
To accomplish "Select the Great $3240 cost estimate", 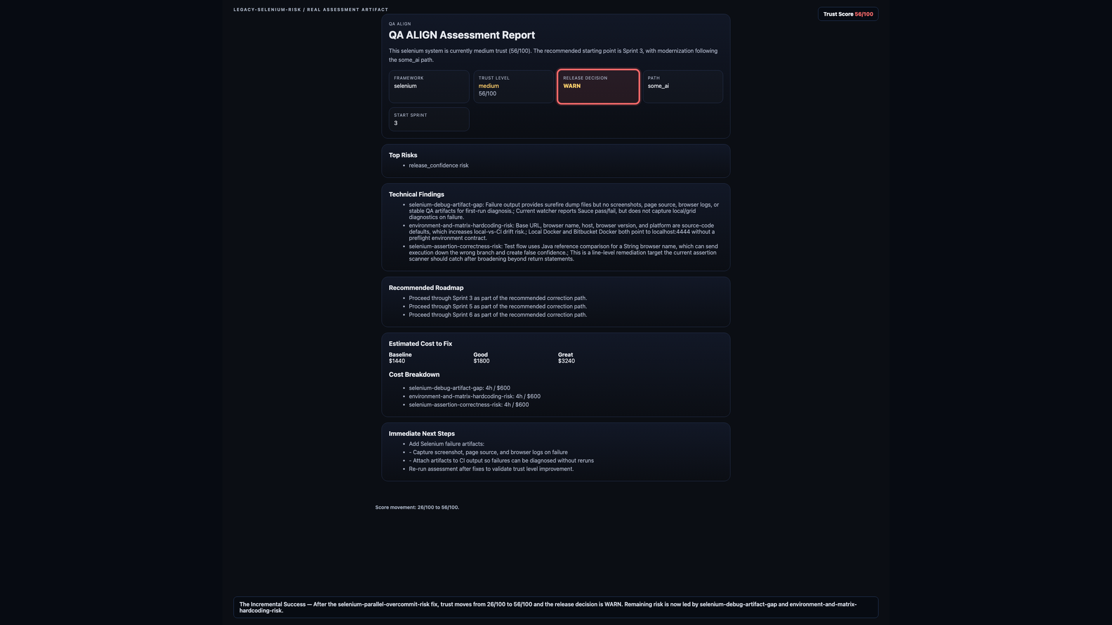I will coord(566,358).
